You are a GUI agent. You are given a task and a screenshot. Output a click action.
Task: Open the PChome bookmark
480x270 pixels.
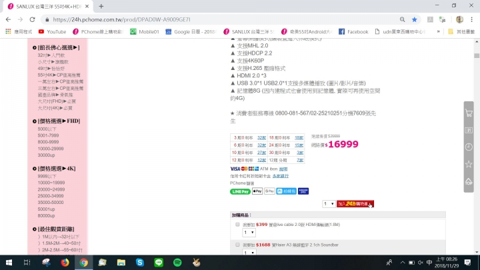click(97, 31)
